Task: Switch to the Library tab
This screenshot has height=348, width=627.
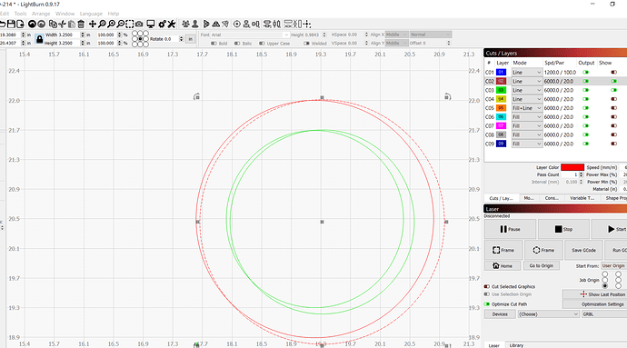Action: pos(516,344)
